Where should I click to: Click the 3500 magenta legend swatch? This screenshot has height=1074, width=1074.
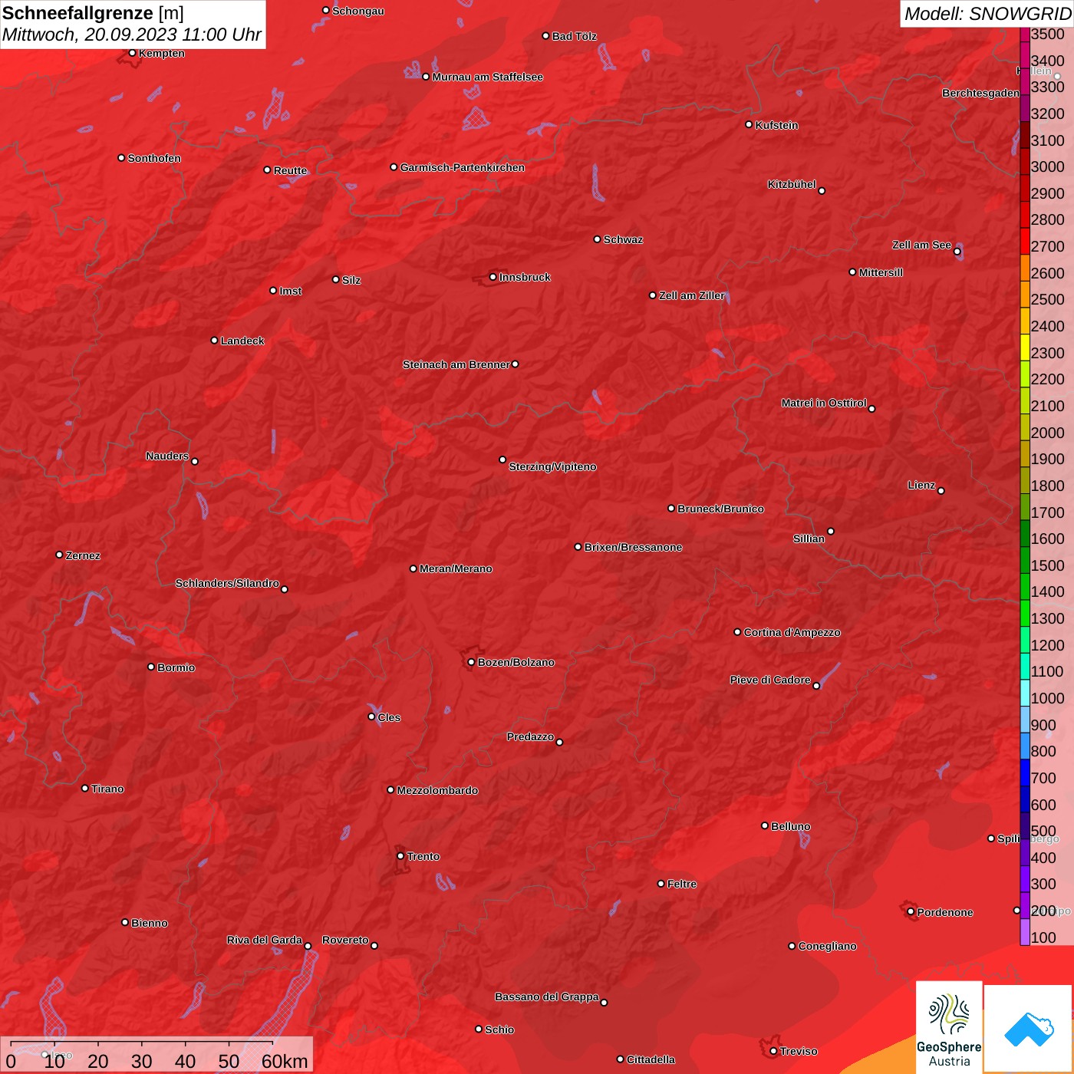point(1025,35)
